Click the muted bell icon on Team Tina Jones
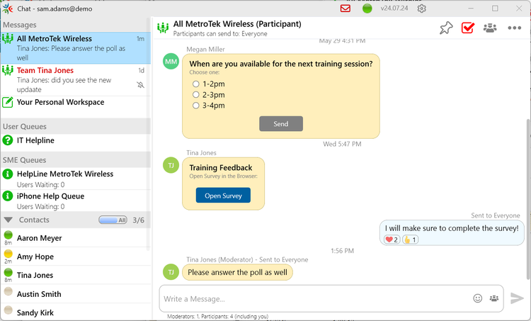 click(x=141, y=85)
